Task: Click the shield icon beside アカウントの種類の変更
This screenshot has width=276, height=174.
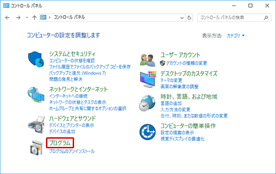Action: [162, 63]
